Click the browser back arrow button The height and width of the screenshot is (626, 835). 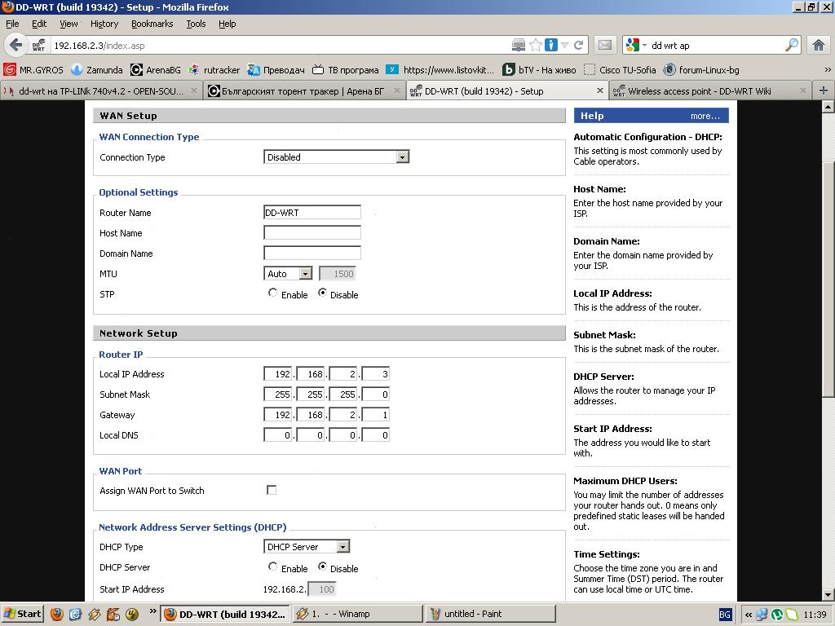pos(15,45)
